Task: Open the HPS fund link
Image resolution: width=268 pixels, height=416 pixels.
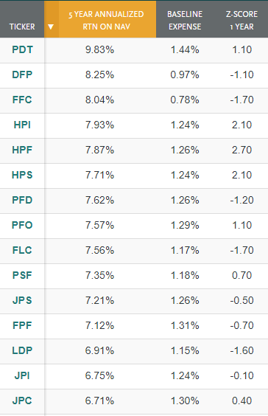Action: (22, 175)
